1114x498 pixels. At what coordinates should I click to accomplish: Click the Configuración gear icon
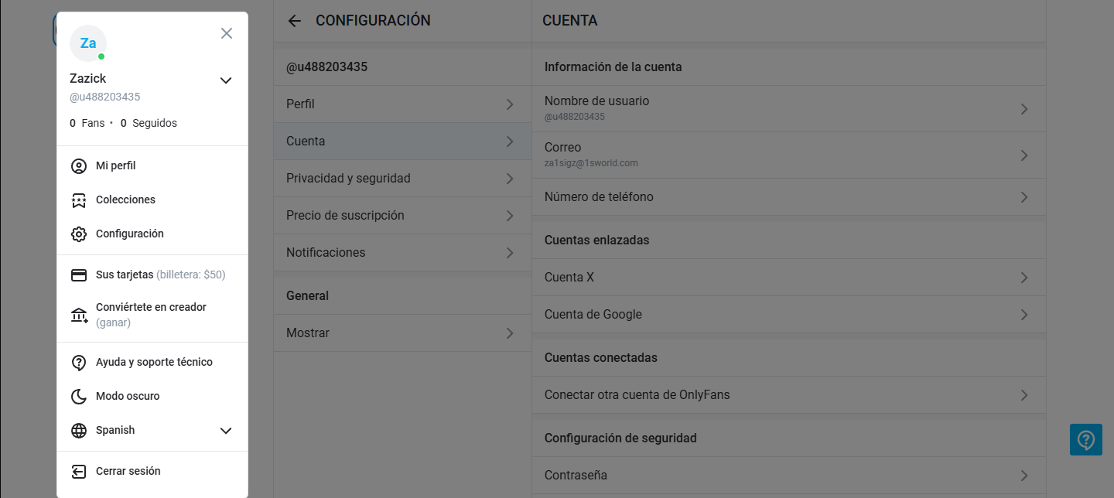[x=79, y=234]
